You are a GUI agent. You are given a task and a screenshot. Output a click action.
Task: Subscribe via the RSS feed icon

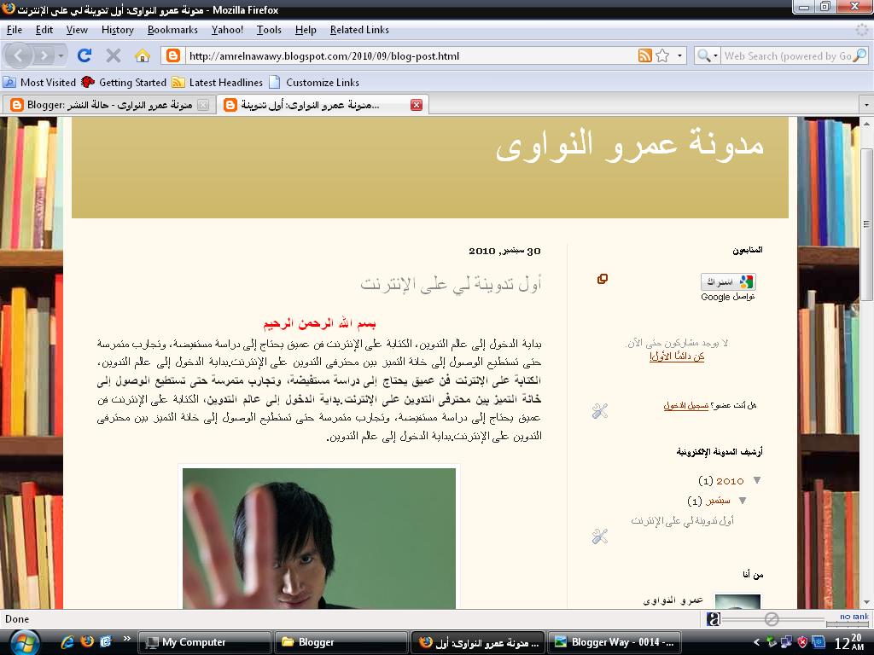tap(645, 55)
